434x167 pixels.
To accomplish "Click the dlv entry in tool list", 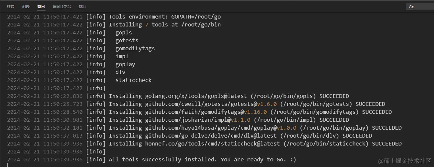I will [x=120, y=72].
